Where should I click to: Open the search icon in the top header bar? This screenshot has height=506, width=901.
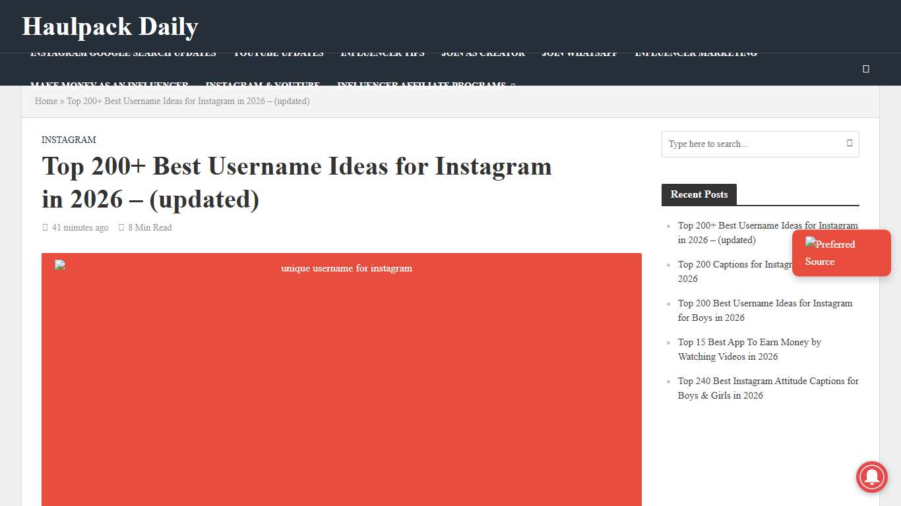[865, 69]
